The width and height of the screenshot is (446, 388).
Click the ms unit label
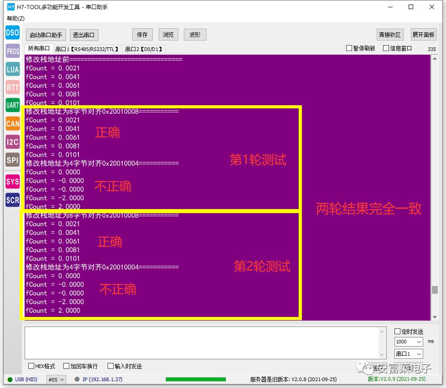coord(430,342)
